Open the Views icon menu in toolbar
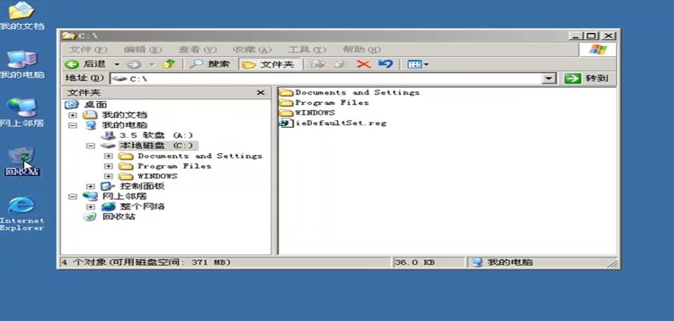 (x=417, y=64)
